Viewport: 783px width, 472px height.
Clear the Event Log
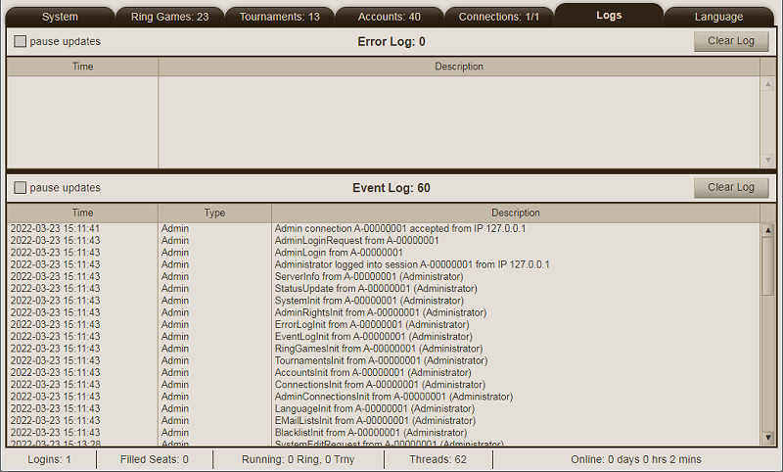point(730,187)
